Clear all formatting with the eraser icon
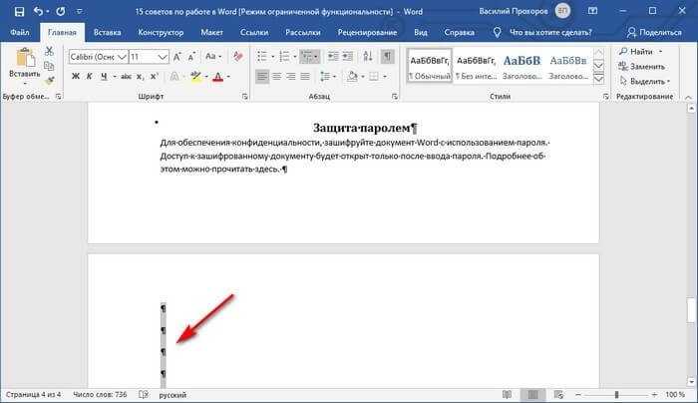The image size is (698, 403). tap(237, 57)
